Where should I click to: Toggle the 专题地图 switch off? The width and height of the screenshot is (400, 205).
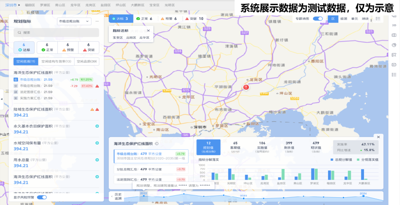[318, 18]
